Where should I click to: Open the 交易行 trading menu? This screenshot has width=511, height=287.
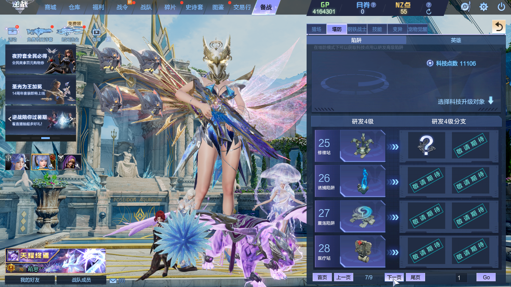242,7
